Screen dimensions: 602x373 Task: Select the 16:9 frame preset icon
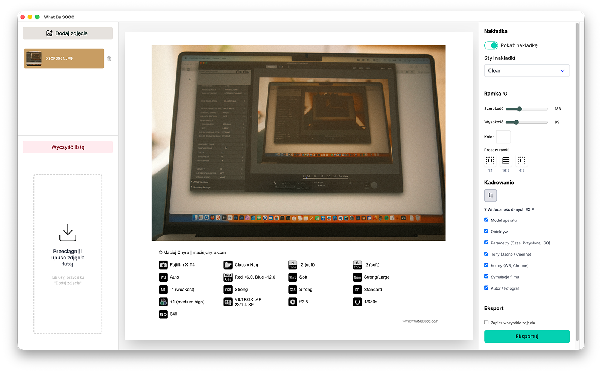(x=506, y=161)
